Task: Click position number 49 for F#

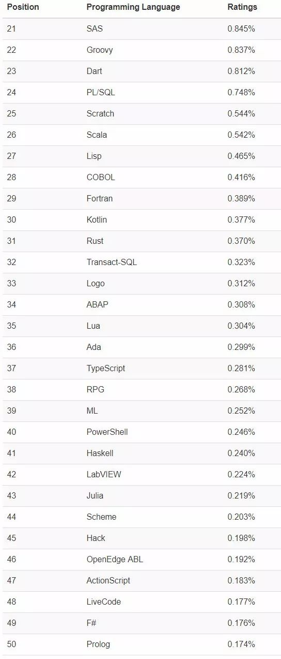Action: [11, 623]
